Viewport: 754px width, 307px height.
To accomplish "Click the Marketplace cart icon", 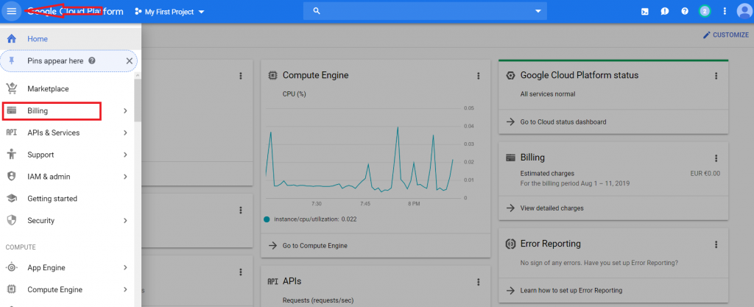I will click(x=12, y=88).
